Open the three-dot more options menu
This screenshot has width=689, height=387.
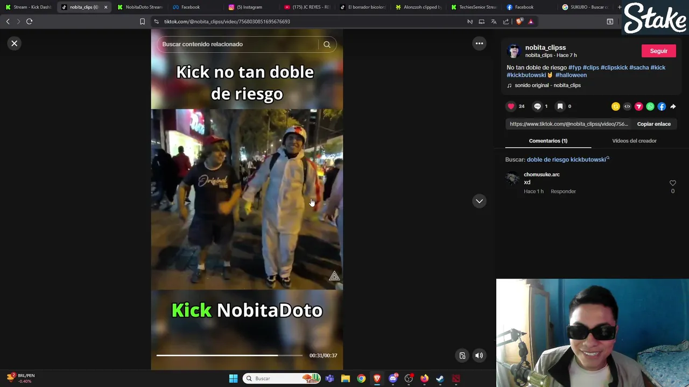[479, 44]
